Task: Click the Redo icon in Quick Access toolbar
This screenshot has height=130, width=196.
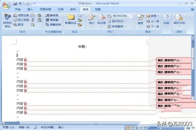Action: pyautogui.click(x=28, y=4)
